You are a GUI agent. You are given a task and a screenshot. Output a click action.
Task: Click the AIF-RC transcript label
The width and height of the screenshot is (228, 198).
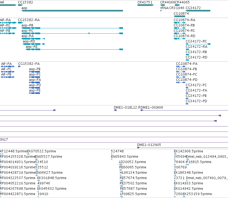point(5,25)
